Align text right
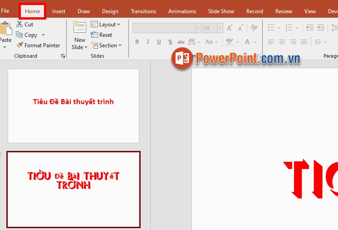 click(x=293, y=41)
